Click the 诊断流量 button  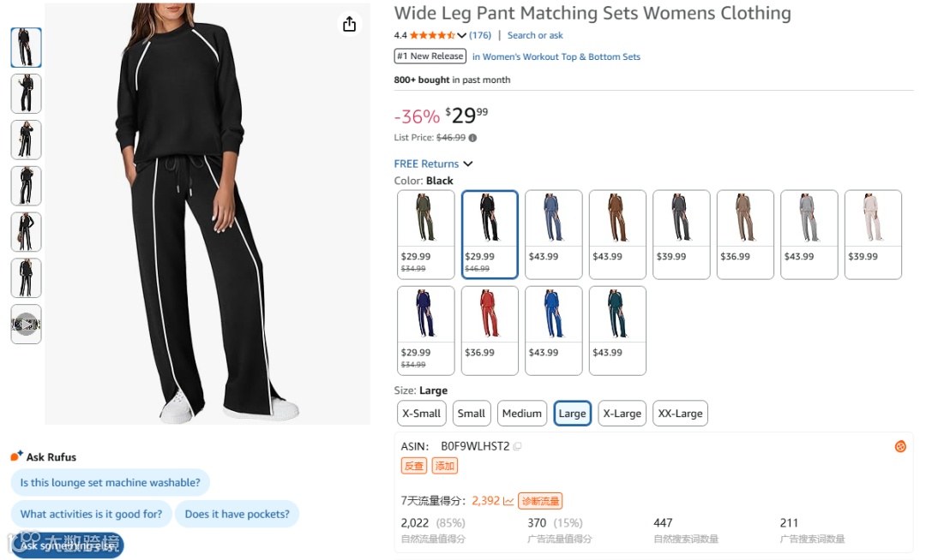(x=540, y=501)
